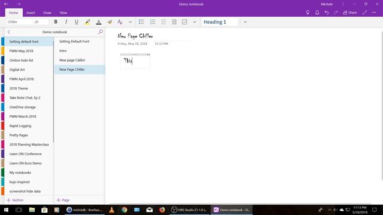Select the PWM May 2018 section
Viewport: 383px width, 215px height.
pos(29,51)
